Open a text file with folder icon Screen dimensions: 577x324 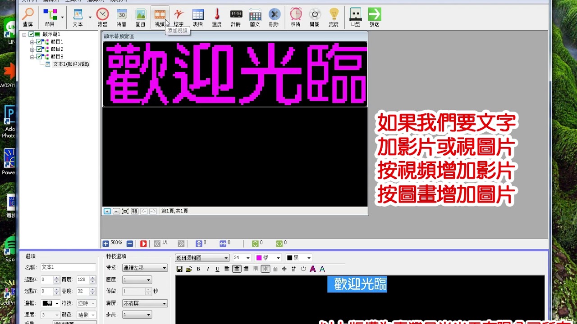(189, 269)
